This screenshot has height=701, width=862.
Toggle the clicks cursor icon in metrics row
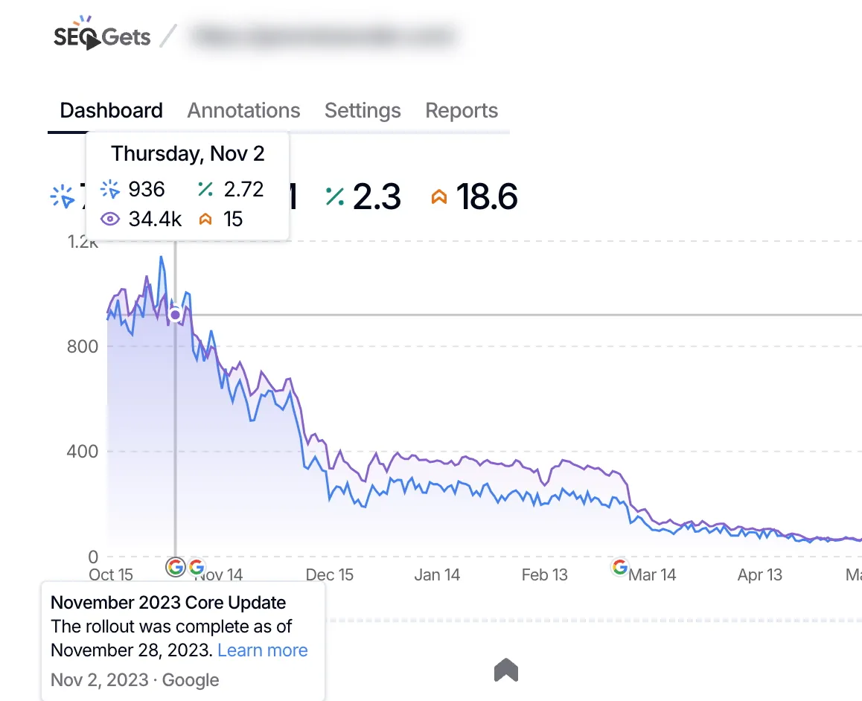[x=62, y=196]
